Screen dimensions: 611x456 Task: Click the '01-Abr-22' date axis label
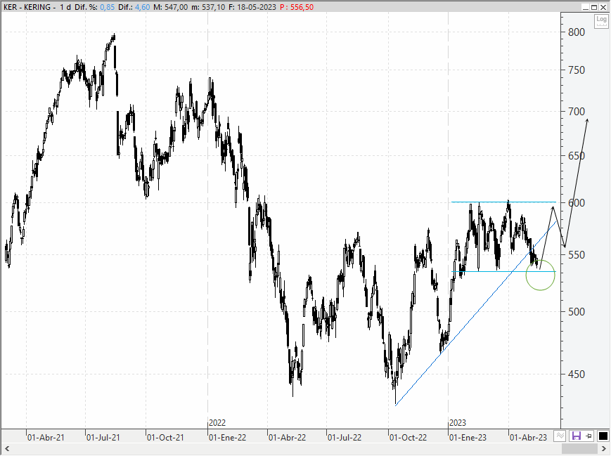click(x=287, y=438)
